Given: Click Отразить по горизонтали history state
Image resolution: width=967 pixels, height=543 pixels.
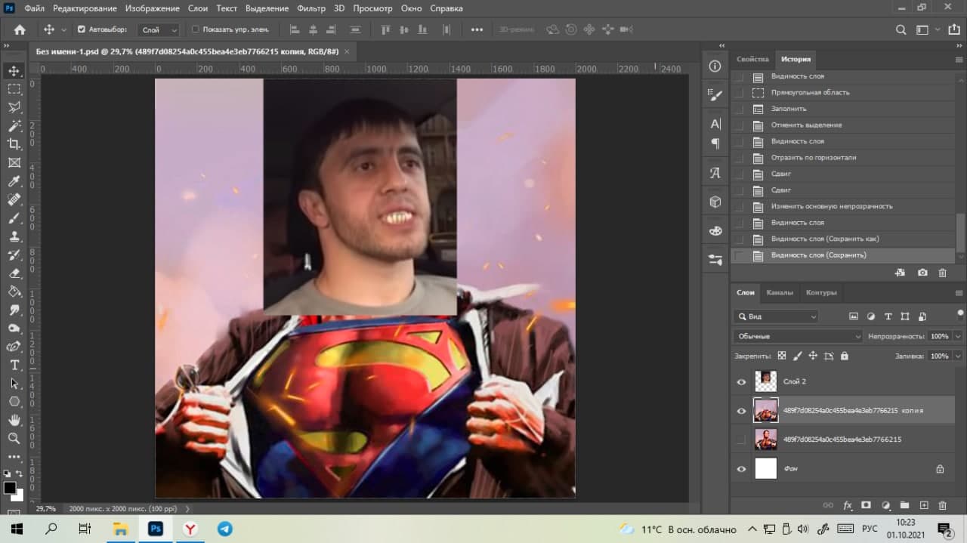Looking at the screenshot, I should coord(813,158).
